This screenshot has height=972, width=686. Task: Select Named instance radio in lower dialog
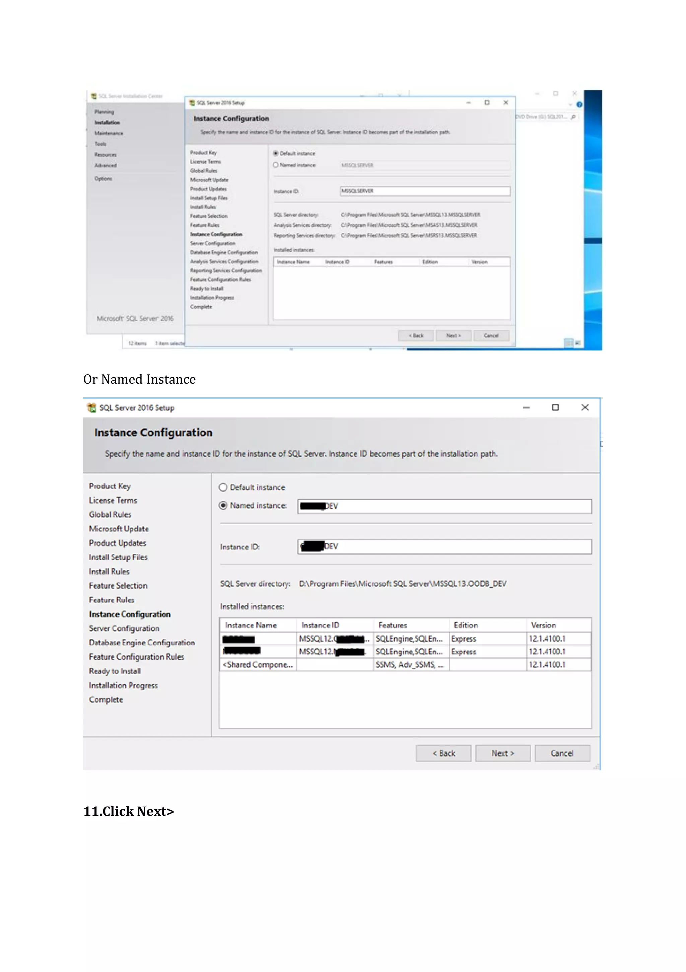[x=223, y=505]
